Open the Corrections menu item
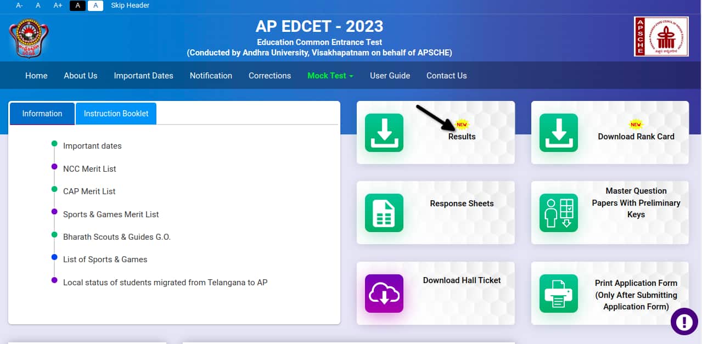The width and height of the screenshot is (702, 344). tap(270, 76)
